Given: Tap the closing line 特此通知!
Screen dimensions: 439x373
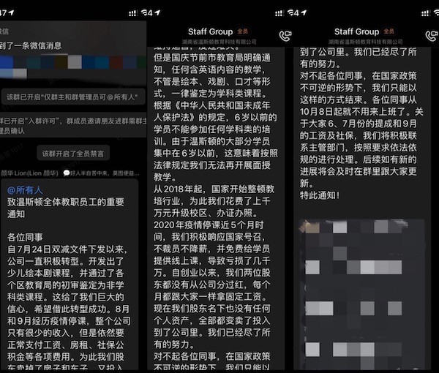Looking at the screenshot, I should click(320, 195).
